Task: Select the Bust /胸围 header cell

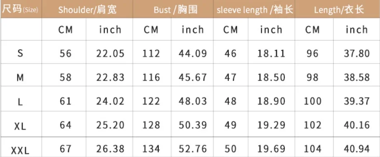Action: (173, 9)
